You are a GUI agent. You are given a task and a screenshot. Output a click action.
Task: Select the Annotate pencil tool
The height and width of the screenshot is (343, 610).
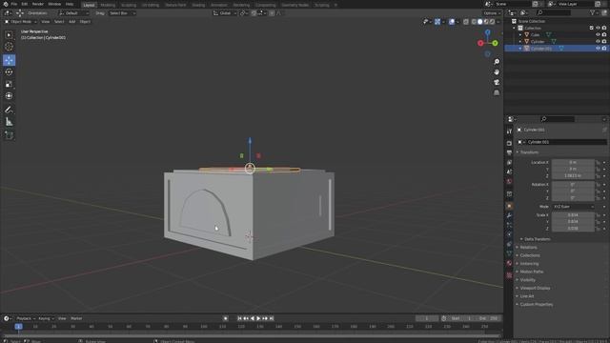click(9, 111)
